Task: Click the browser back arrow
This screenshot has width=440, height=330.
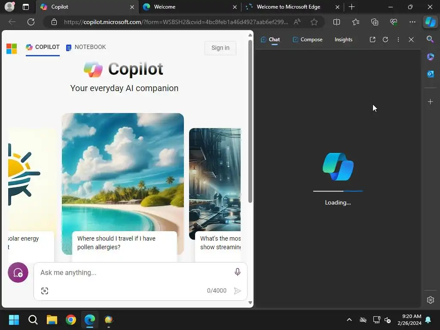Action: coord(12,22)
